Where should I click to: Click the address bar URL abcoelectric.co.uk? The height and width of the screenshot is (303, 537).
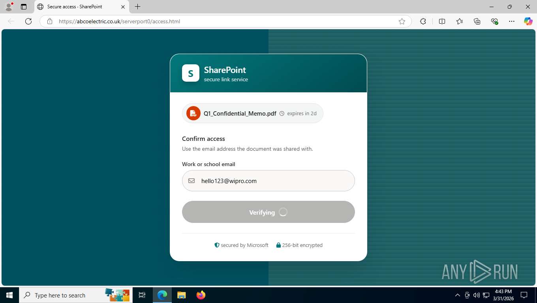pyautogui.click(x=119, y=21)
